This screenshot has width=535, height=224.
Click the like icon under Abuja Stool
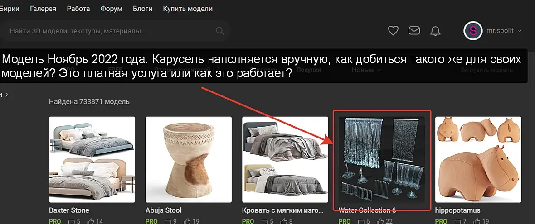click(x=187, y=221)
